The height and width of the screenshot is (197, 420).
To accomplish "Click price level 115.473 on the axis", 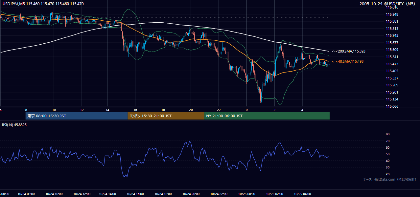I will point(392,64).
